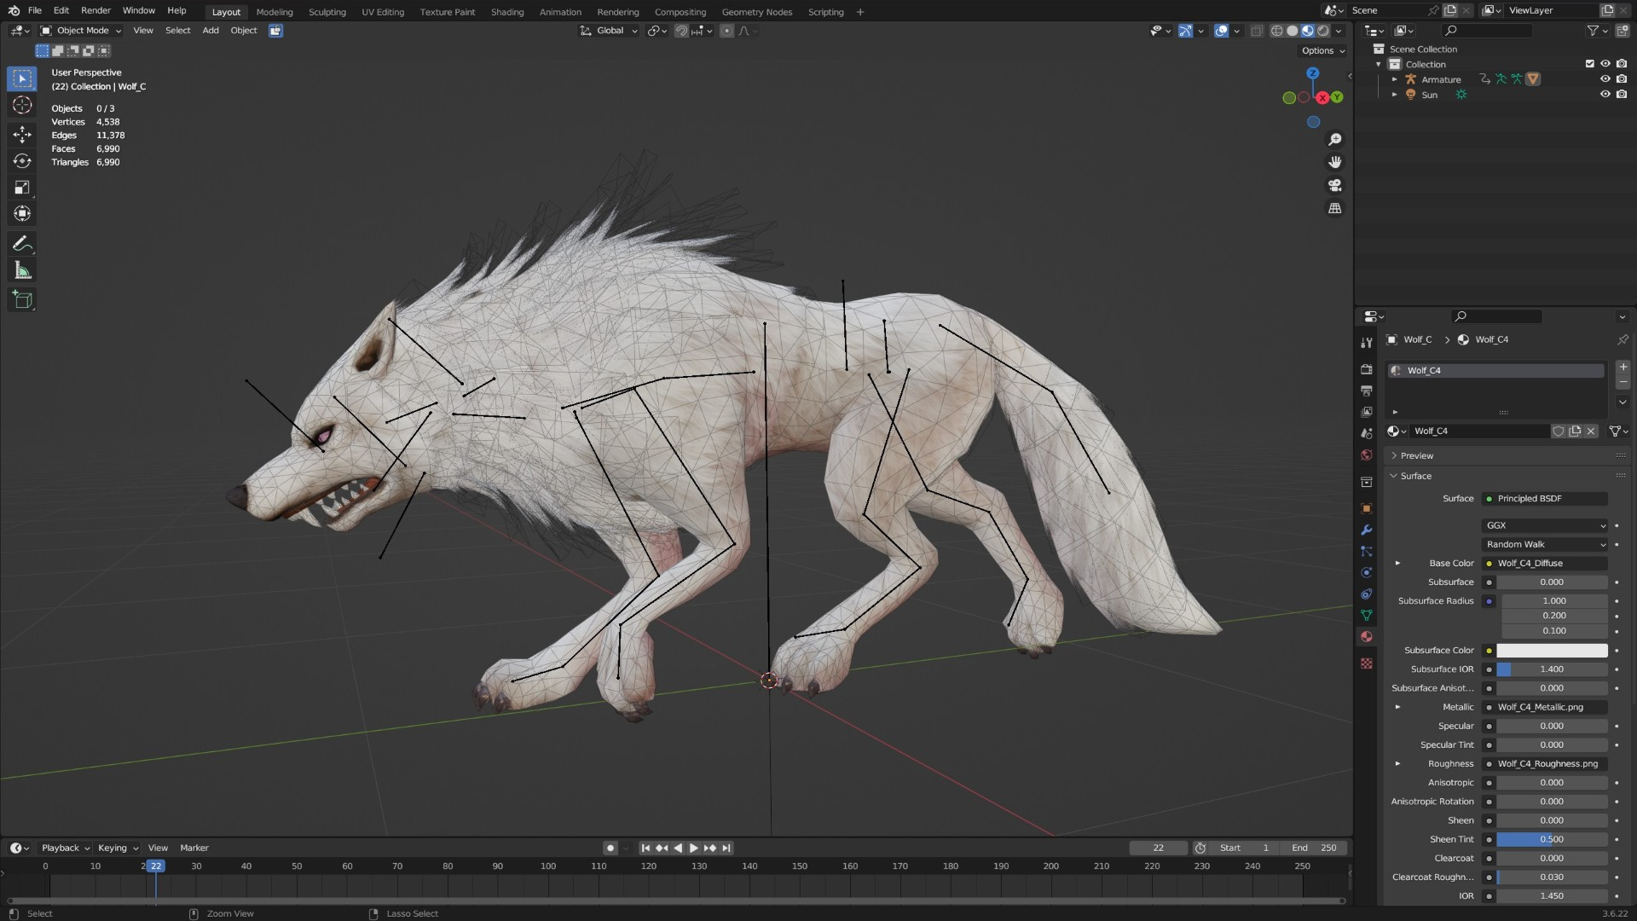Select the Move tool
The width and height of the screenshot is (1637, 921).
(22, 134)
